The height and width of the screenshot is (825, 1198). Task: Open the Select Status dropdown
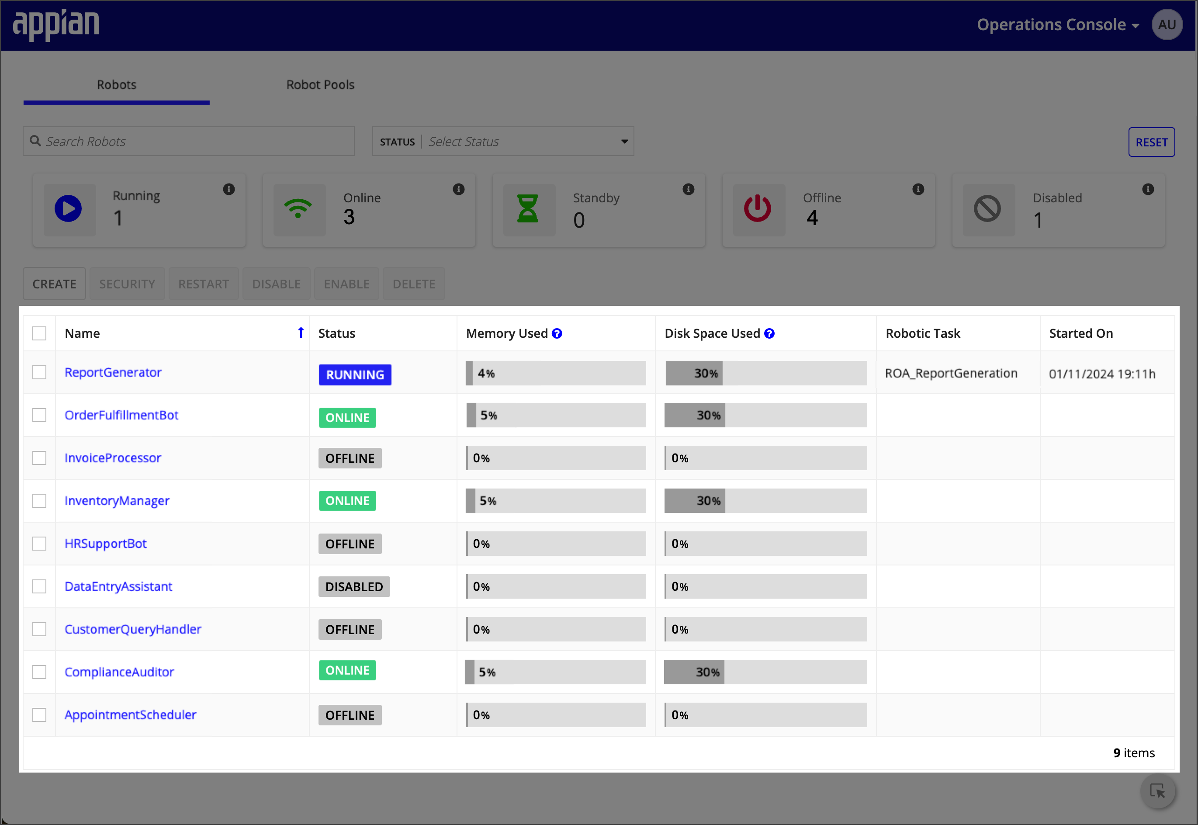pos(503,141)
